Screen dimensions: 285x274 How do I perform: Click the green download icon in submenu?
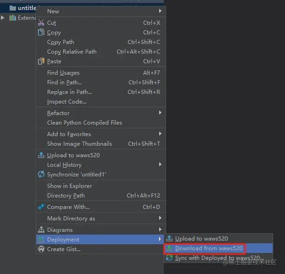click(x=169, y=248)
